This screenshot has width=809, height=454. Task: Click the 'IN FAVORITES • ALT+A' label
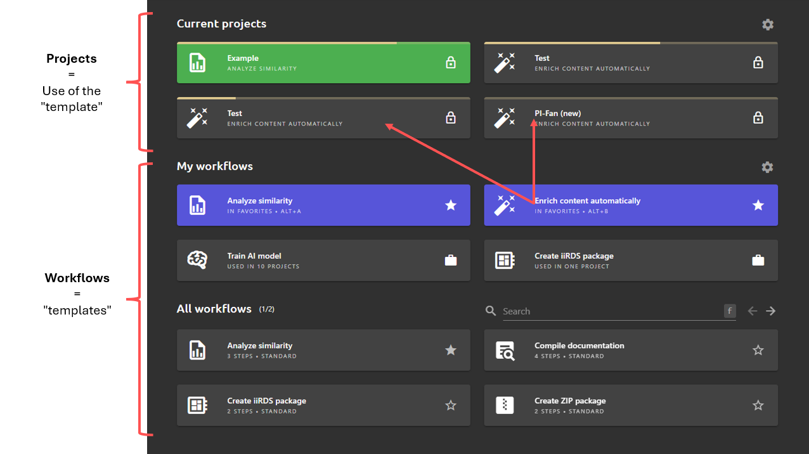tap(264, 211)
